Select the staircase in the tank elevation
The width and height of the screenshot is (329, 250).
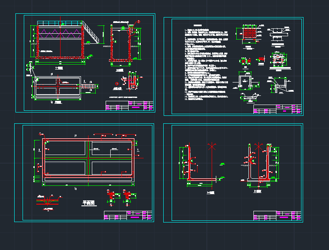point(92,32)
